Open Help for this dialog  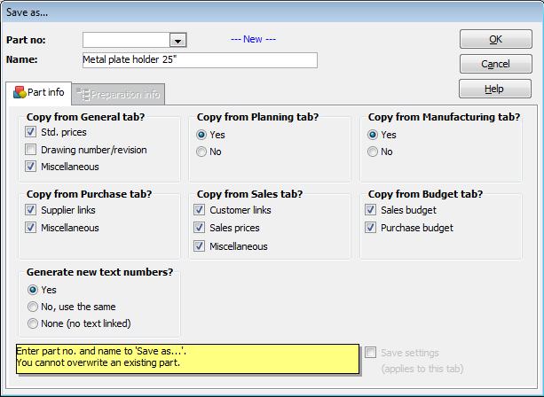pos(494,89)
